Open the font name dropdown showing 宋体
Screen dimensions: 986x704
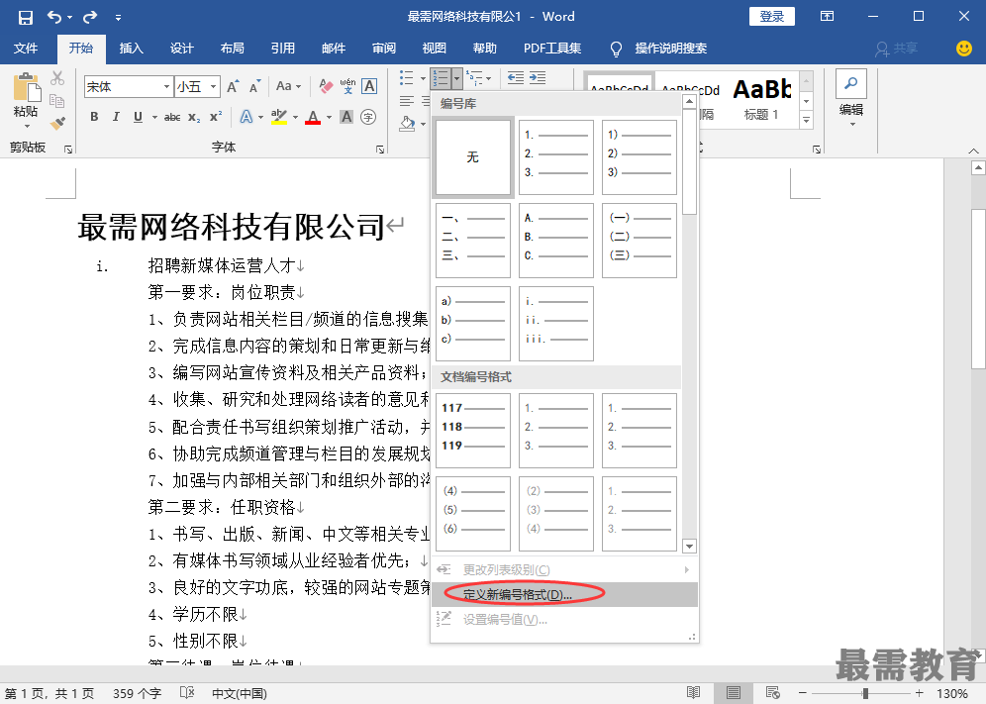(166, 87)
